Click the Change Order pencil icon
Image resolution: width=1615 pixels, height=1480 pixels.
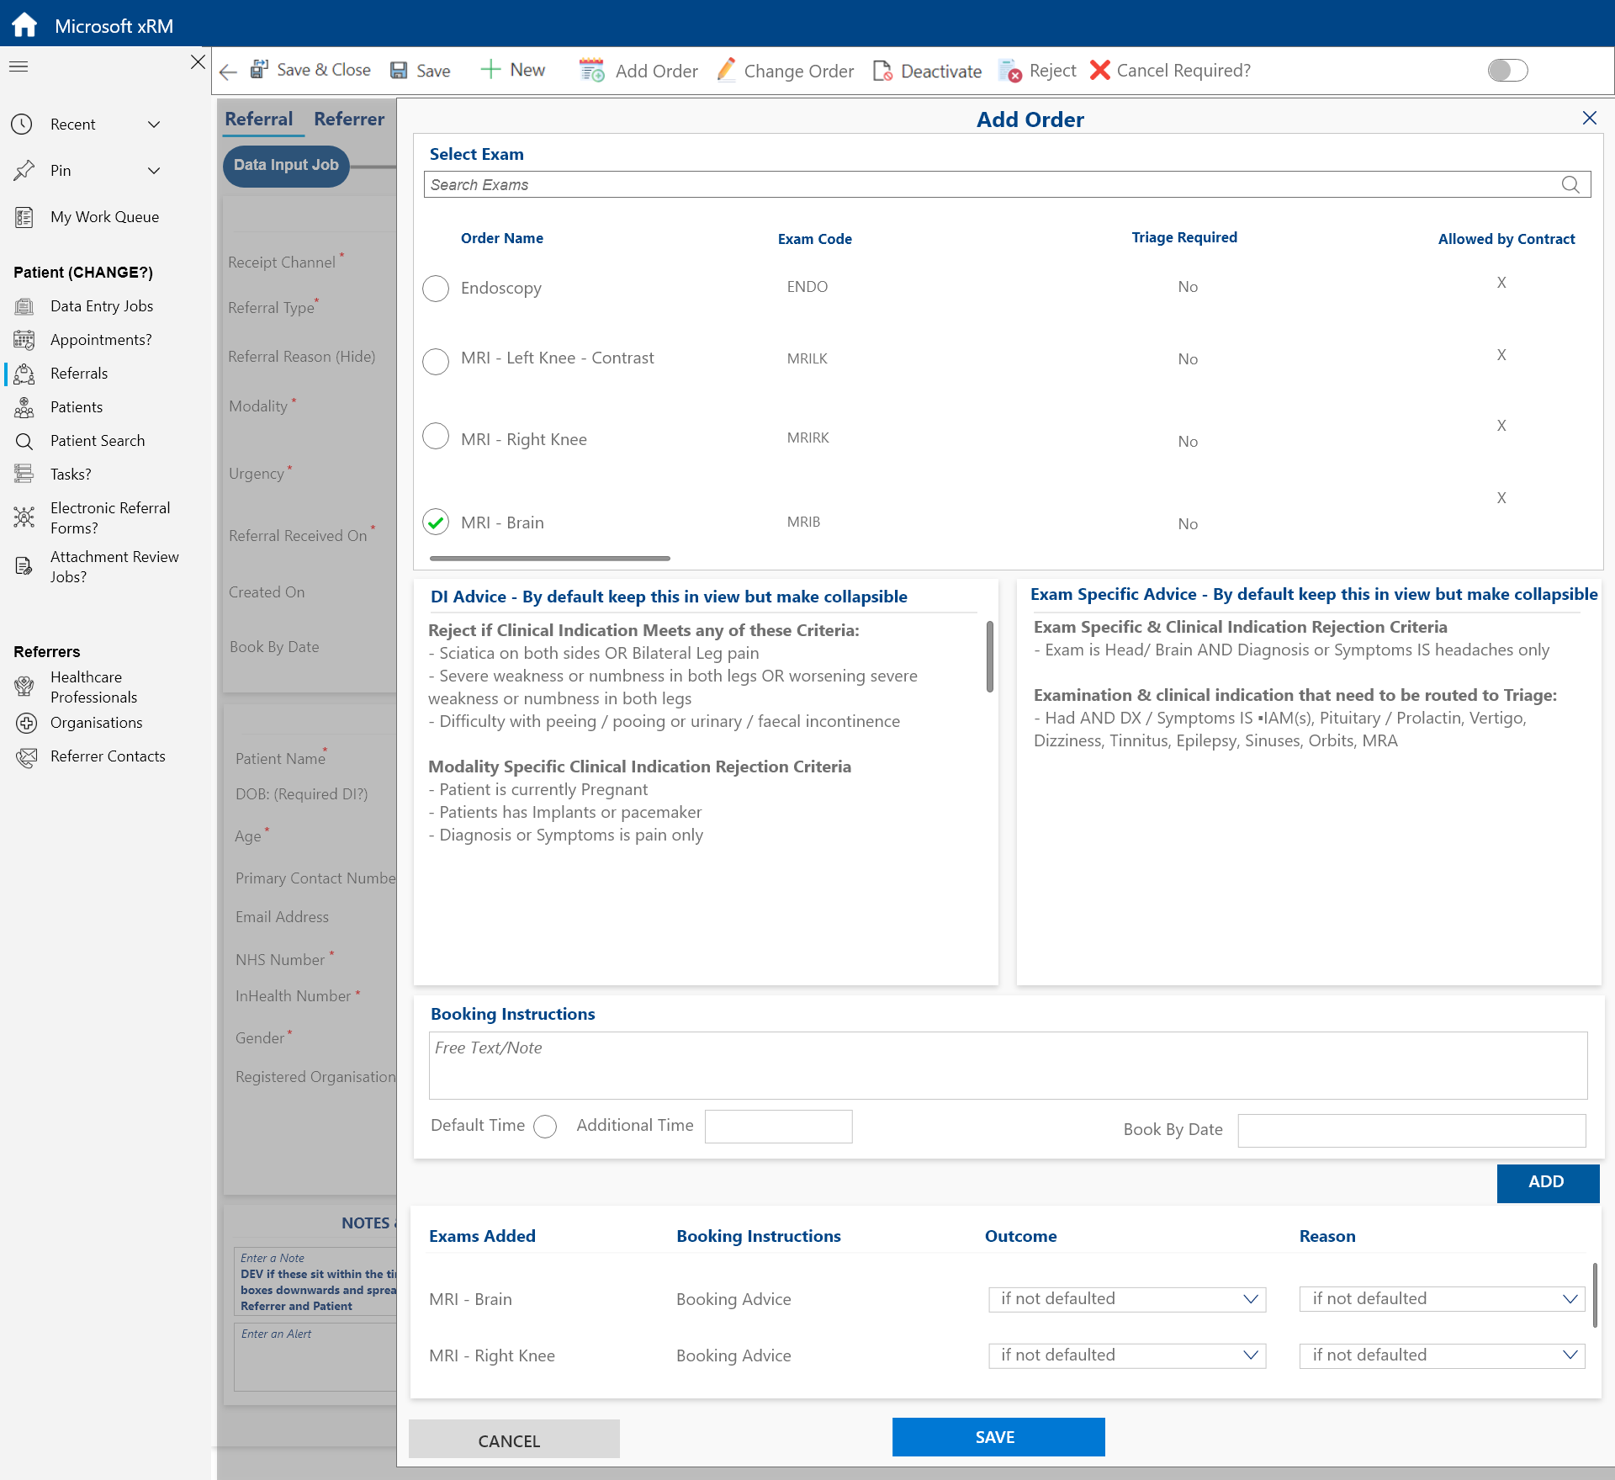tap(726, 70)
